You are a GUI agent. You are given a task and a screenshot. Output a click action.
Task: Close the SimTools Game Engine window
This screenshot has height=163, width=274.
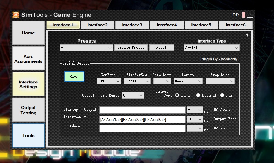pyautogui.click(x=250, y=15)
